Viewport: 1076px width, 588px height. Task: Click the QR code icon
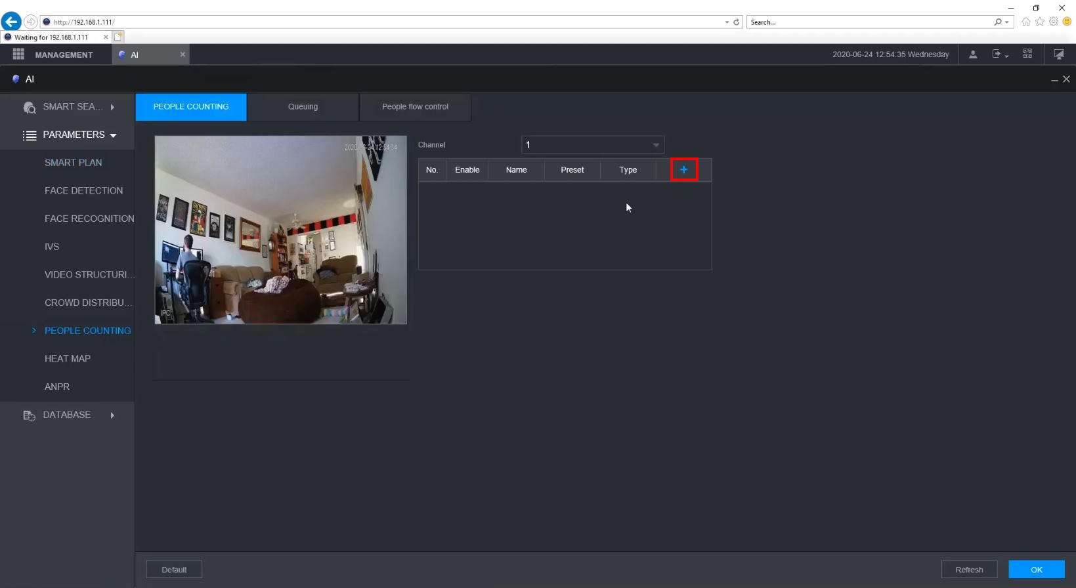tap(1027, 54)
